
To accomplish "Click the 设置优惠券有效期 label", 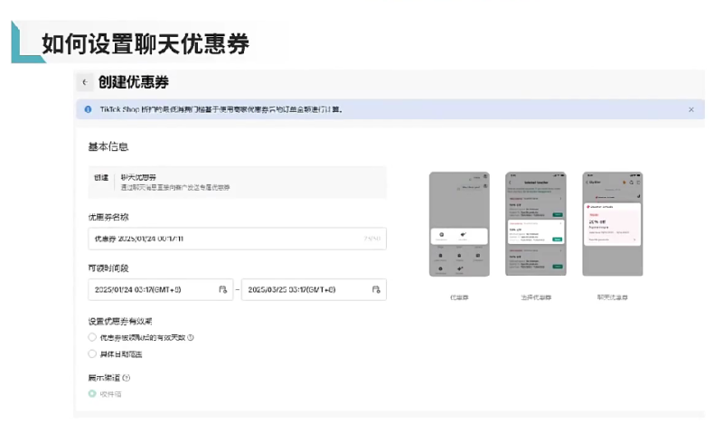I will coord(120,321).
